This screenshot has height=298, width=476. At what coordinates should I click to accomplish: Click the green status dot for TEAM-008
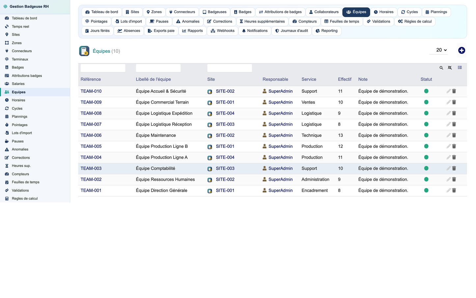coord(426,113)
